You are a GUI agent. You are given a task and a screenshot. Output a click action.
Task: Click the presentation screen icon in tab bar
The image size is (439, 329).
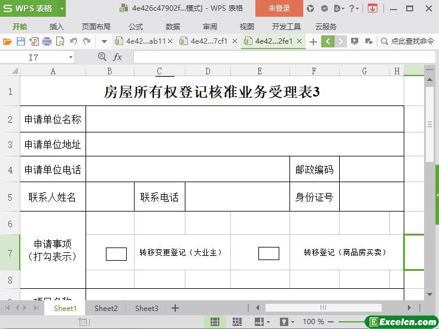coord(355,41)
